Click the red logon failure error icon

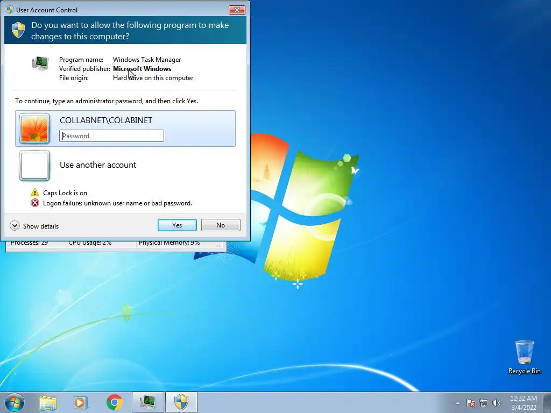coord(35,203)
